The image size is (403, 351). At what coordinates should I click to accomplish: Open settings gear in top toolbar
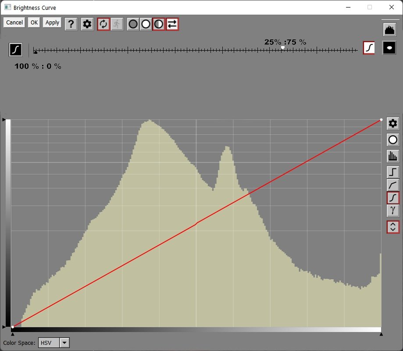(87, 24)
